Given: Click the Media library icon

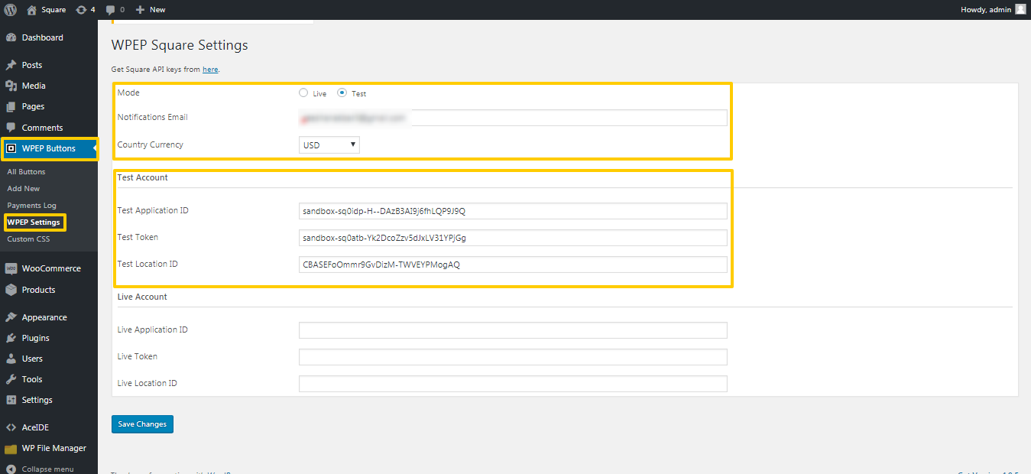Looking at the screenshot, I should [11, 86].
